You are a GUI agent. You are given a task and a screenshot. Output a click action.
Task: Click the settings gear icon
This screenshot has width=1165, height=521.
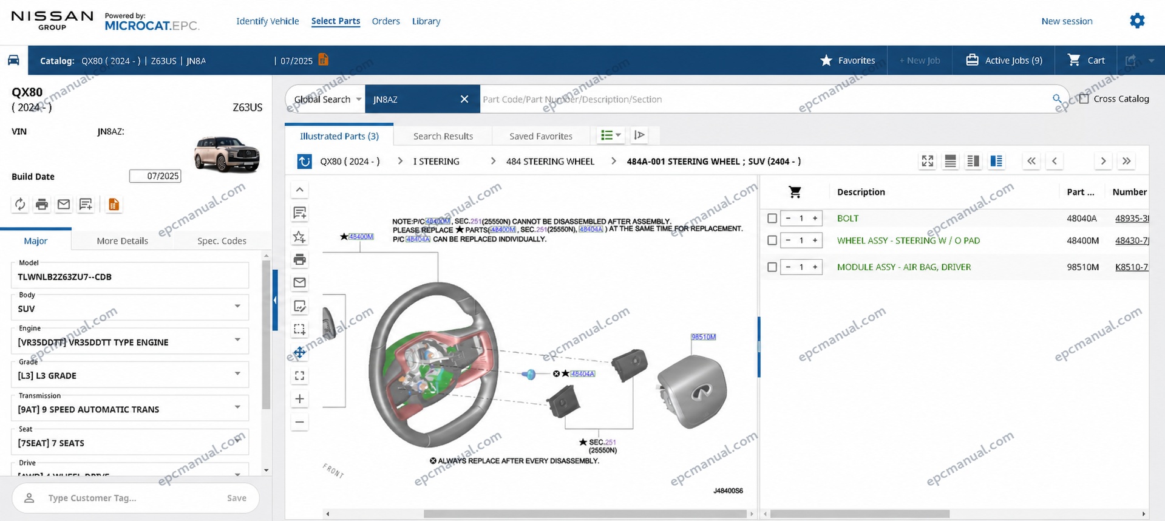[1137, 21]
